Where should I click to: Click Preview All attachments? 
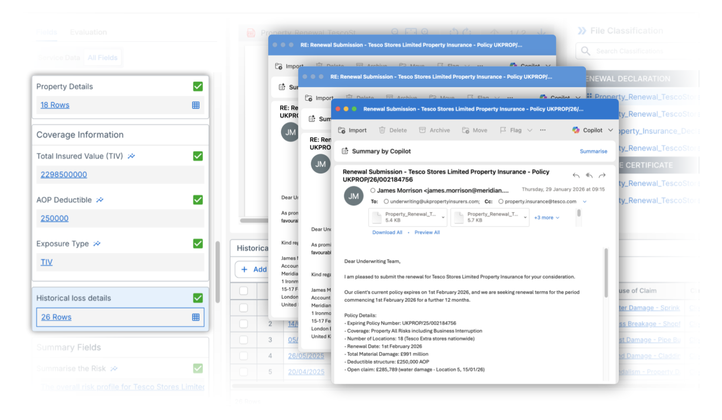click(427, 232)
